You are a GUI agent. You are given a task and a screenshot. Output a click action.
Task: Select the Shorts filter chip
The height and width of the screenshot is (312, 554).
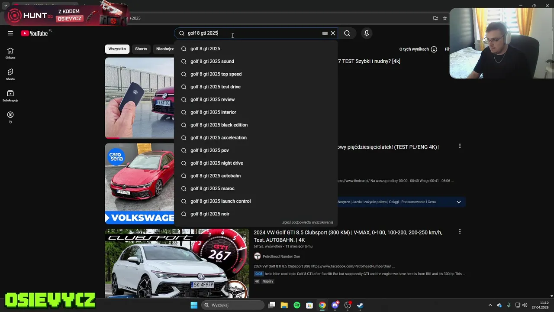point(141,49)
